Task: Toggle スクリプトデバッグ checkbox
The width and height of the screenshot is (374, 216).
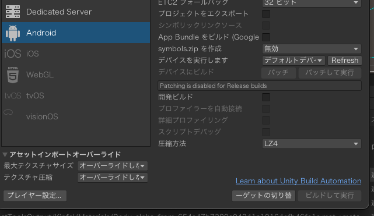Action: [266, 132]
